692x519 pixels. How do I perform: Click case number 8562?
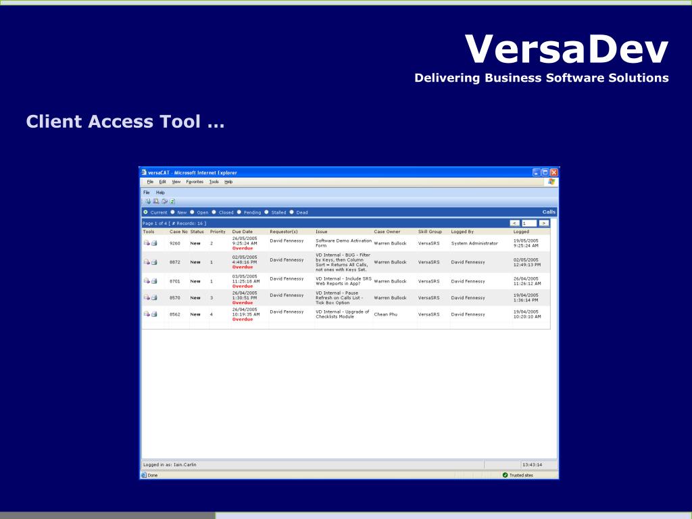point(175,315)
